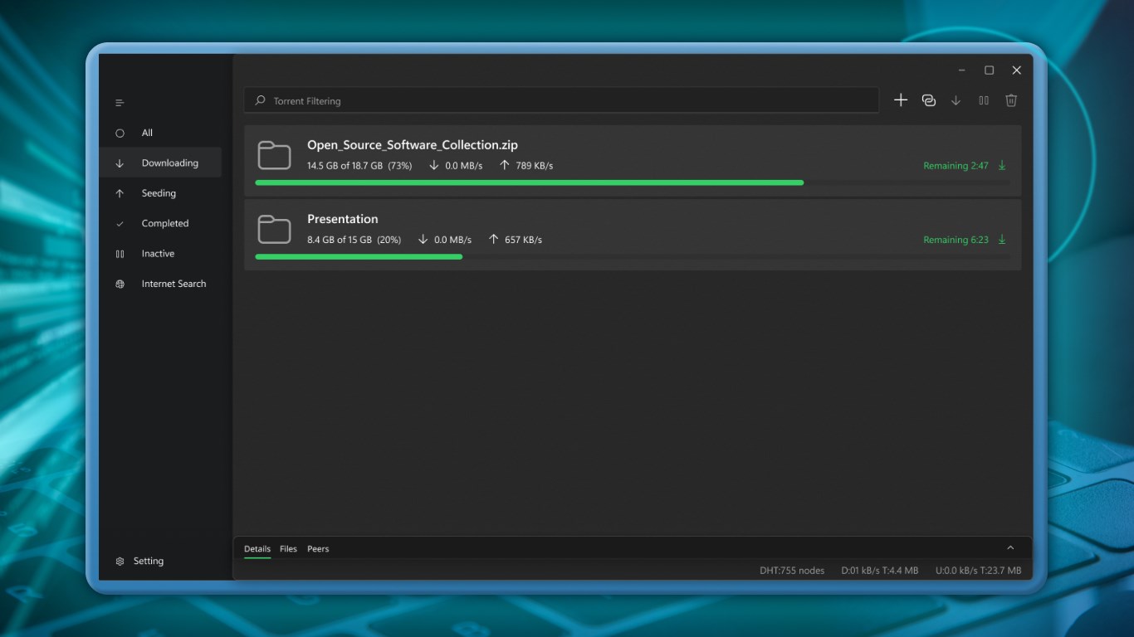Click the '657 KB/s' upload speed

[523, 240]
